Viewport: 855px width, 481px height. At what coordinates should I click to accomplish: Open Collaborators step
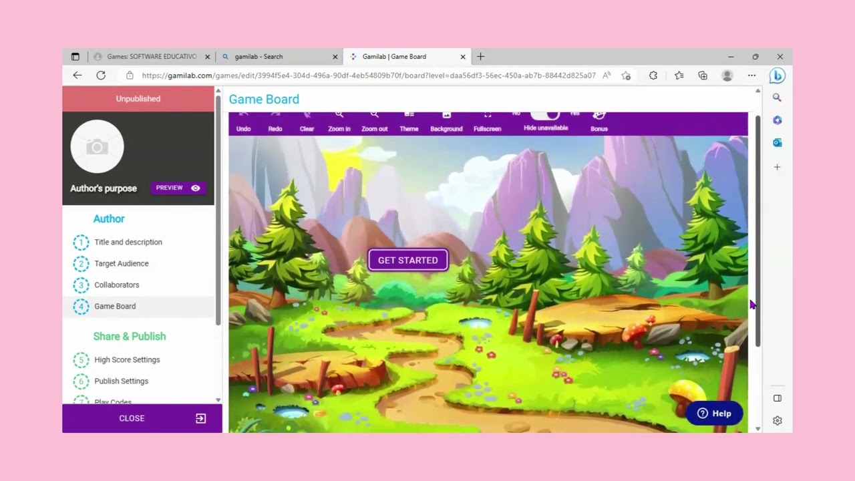pyautogui.click(x=117, y=285)
